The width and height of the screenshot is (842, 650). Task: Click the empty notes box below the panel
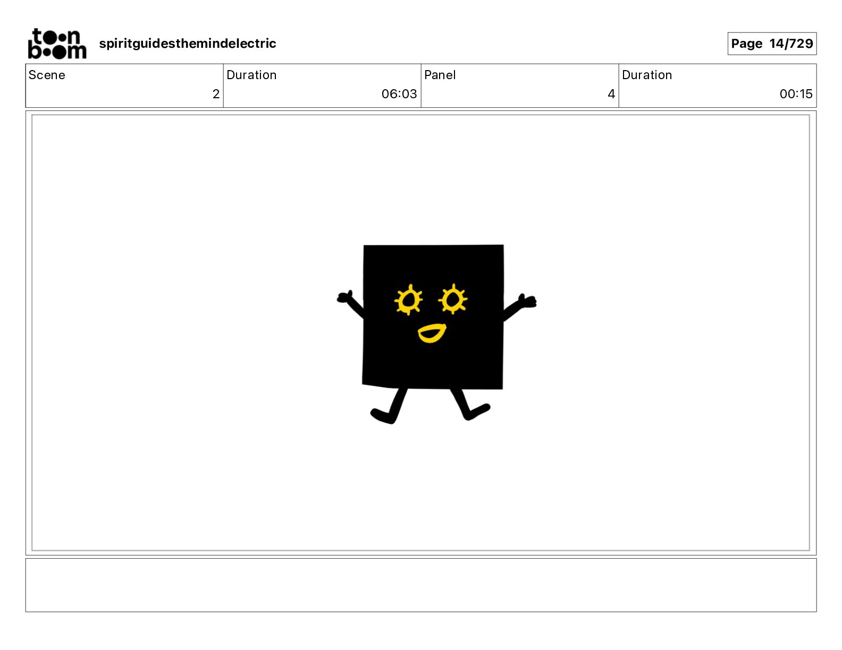tap(421, 585)
